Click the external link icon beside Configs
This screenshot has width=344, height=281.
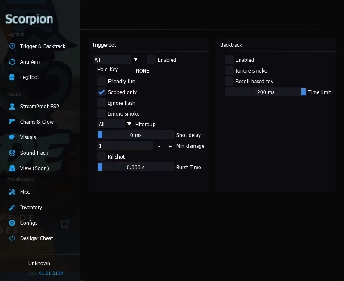pos(65,224)
